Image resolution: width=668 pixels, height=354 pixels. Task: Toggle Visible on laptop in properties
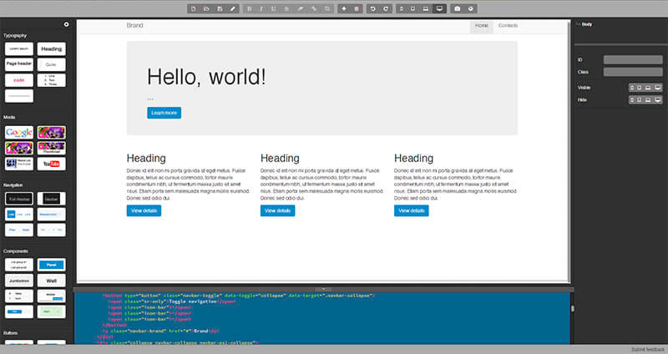(x=648, y=88)
